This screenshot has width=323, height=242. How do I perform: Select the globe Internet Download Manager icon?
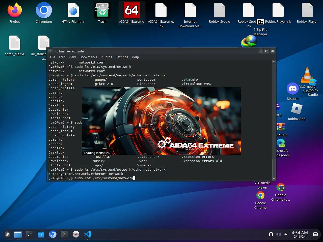249,41
